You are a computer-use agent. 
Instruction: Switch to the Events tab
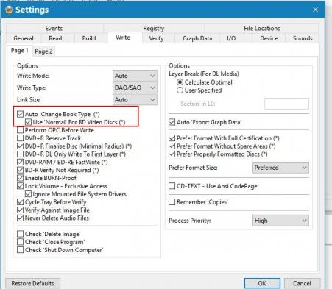tap(54, 29)
